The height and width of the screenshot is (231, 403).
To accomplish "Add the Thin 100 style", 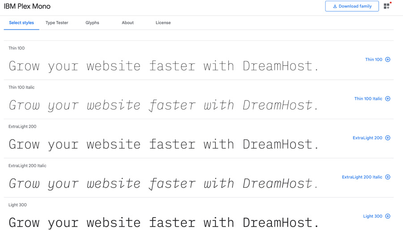I will pyautogui.click(x=377, y=59).
